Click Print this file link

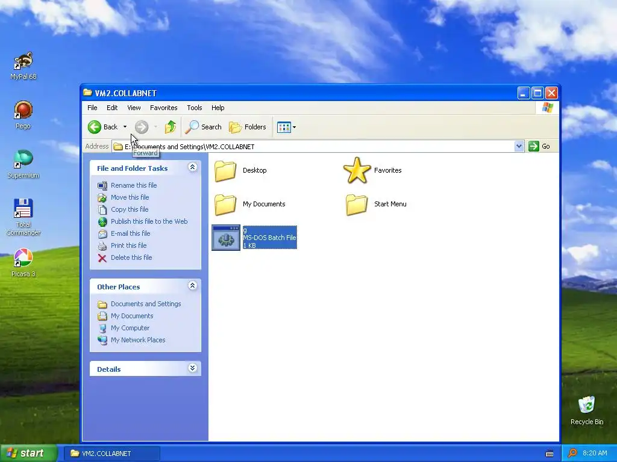129,245
